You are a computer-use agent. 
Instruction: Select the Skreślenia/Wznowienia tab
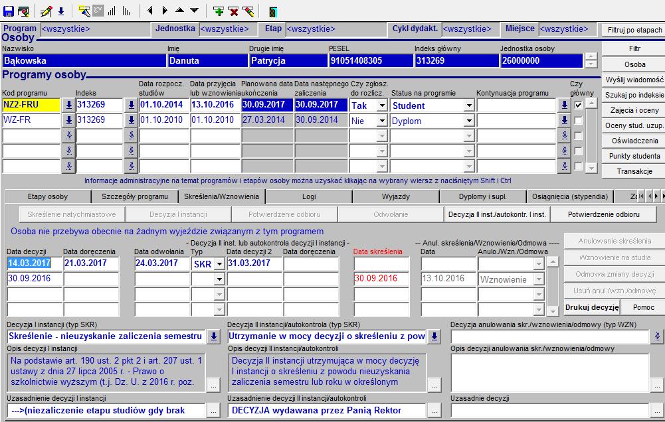click(222, 196)
